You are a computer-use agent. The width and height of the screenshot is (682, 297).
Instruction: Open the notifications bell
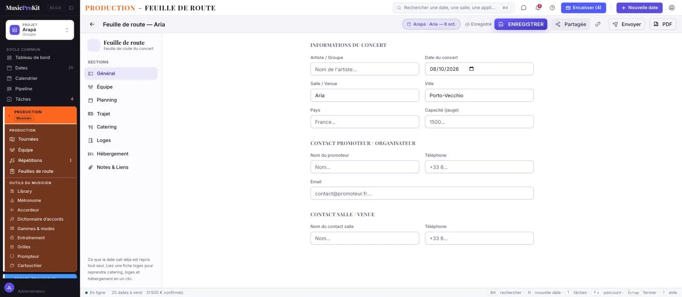[538, 8]
